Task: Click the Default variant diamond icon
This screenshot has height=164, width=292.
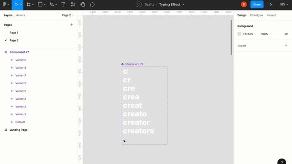Action: tap(12, 122)
